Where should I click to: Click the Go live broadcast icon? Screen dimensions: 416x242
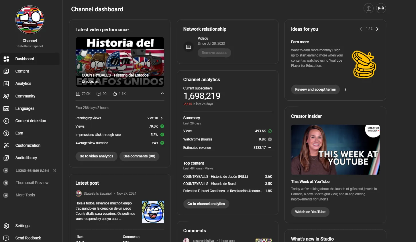pos(381,8)
